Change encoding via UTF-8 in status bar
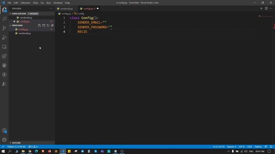The image size is (275, 154). [x=241, y=147]
